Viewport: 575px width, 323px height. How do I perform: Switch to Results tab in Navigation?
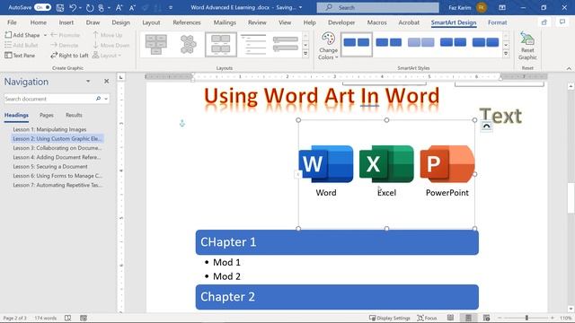(74, 115)
